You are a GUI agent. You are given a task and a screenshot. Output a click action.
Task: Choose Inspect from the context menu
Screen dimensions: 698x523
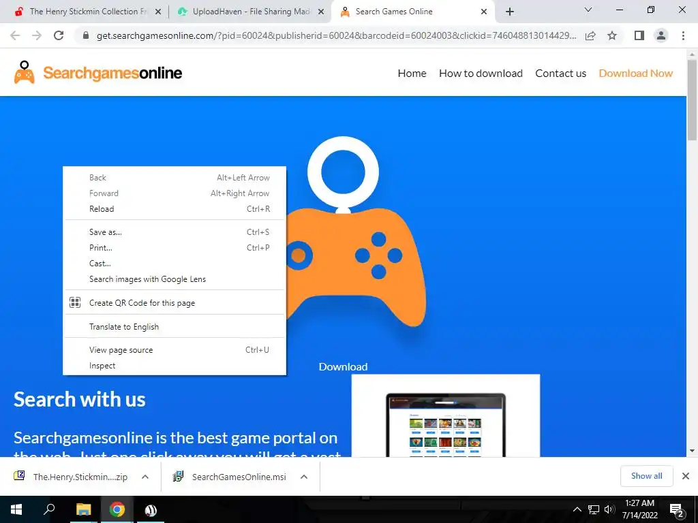coord(174,366)
